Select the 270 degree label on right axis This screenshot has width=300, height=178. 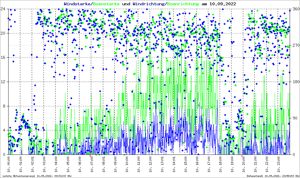tap(295, 45)
